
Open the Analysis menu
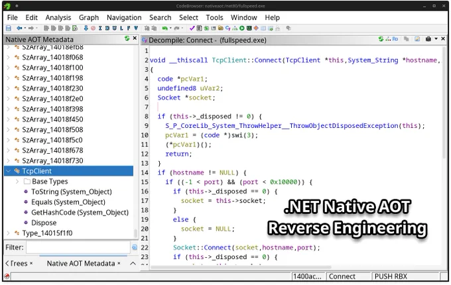coord(58,17)
